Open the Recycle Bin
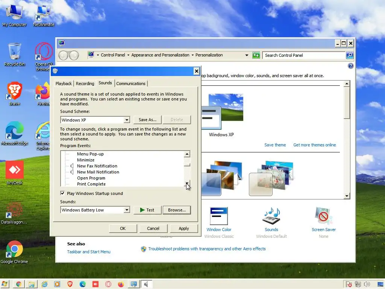 (14, 55)
